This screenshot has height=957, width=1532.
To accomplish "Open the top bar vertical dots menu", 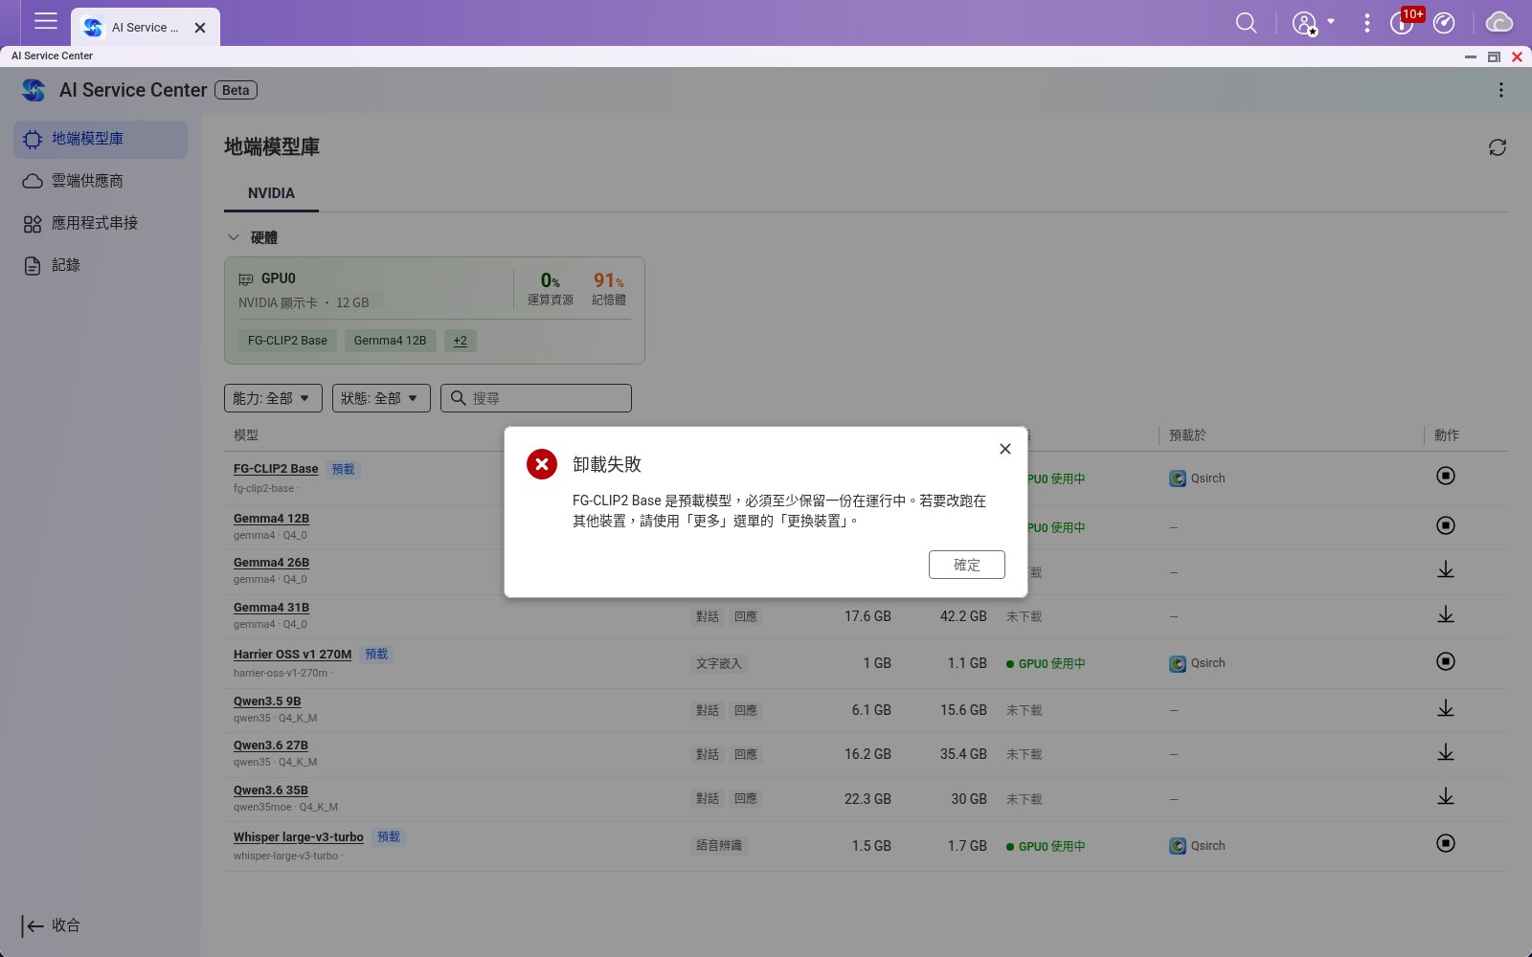I will (1366, 23).
